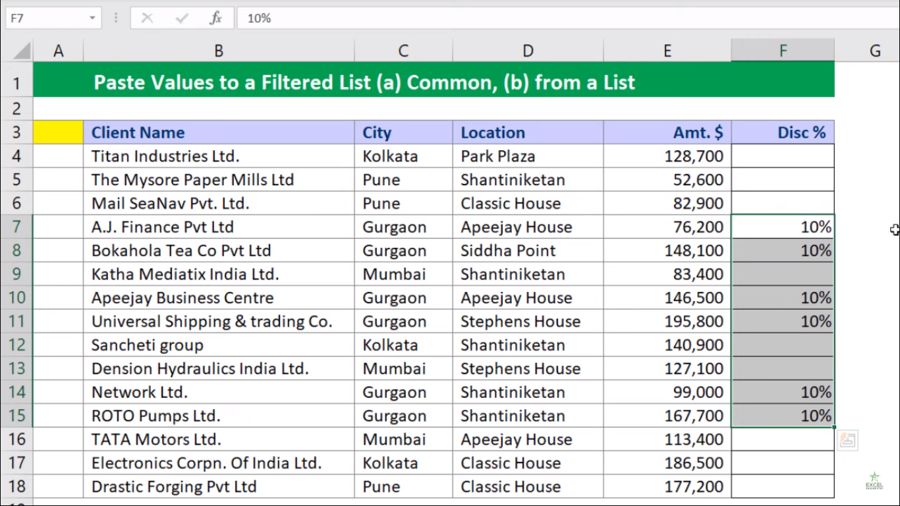
Task: Select TATA Motors Ltd. cell
Action: pos(219,439)
